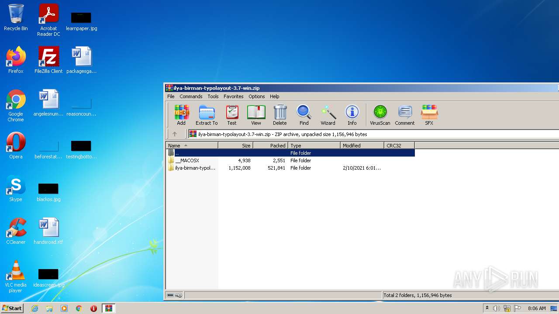Select the reasoncoun desktop file

click(81, 107)
